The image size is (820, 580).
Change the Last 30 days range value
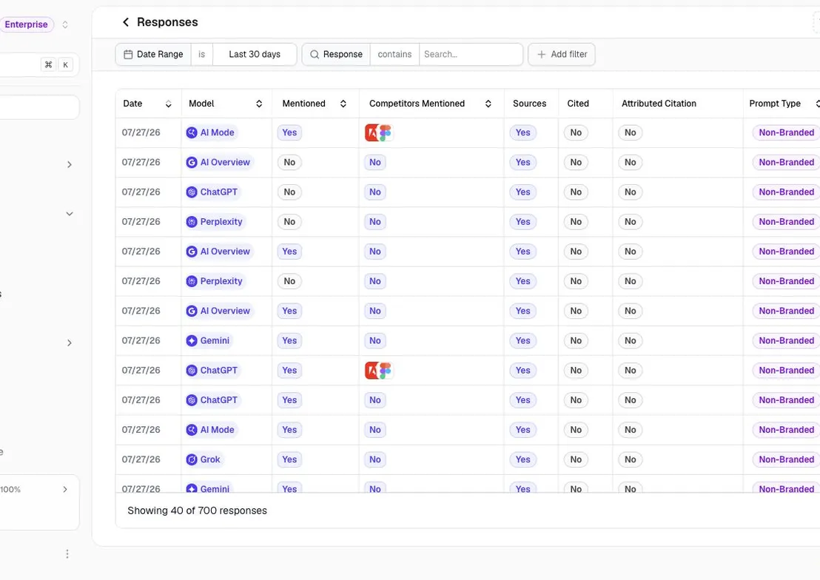[255, 55]
